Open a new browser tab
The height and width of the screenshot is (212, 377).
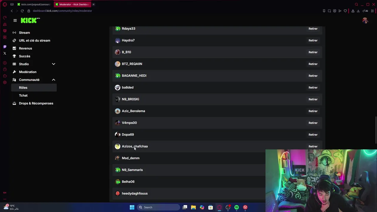pyautogui.click(x=93, y=4)
